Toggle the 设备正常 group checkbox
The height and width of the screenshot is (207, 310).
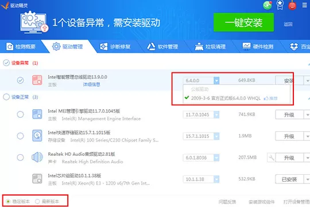(x=6, y=97)
